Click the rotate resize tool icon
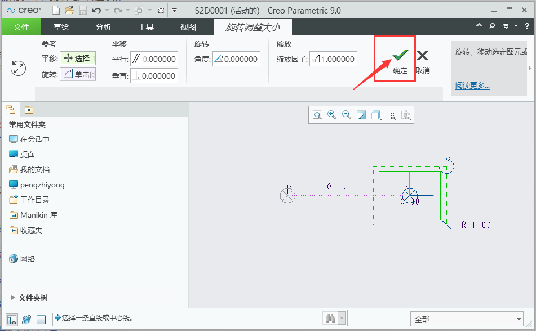The image size is (536, 331). 18,68
